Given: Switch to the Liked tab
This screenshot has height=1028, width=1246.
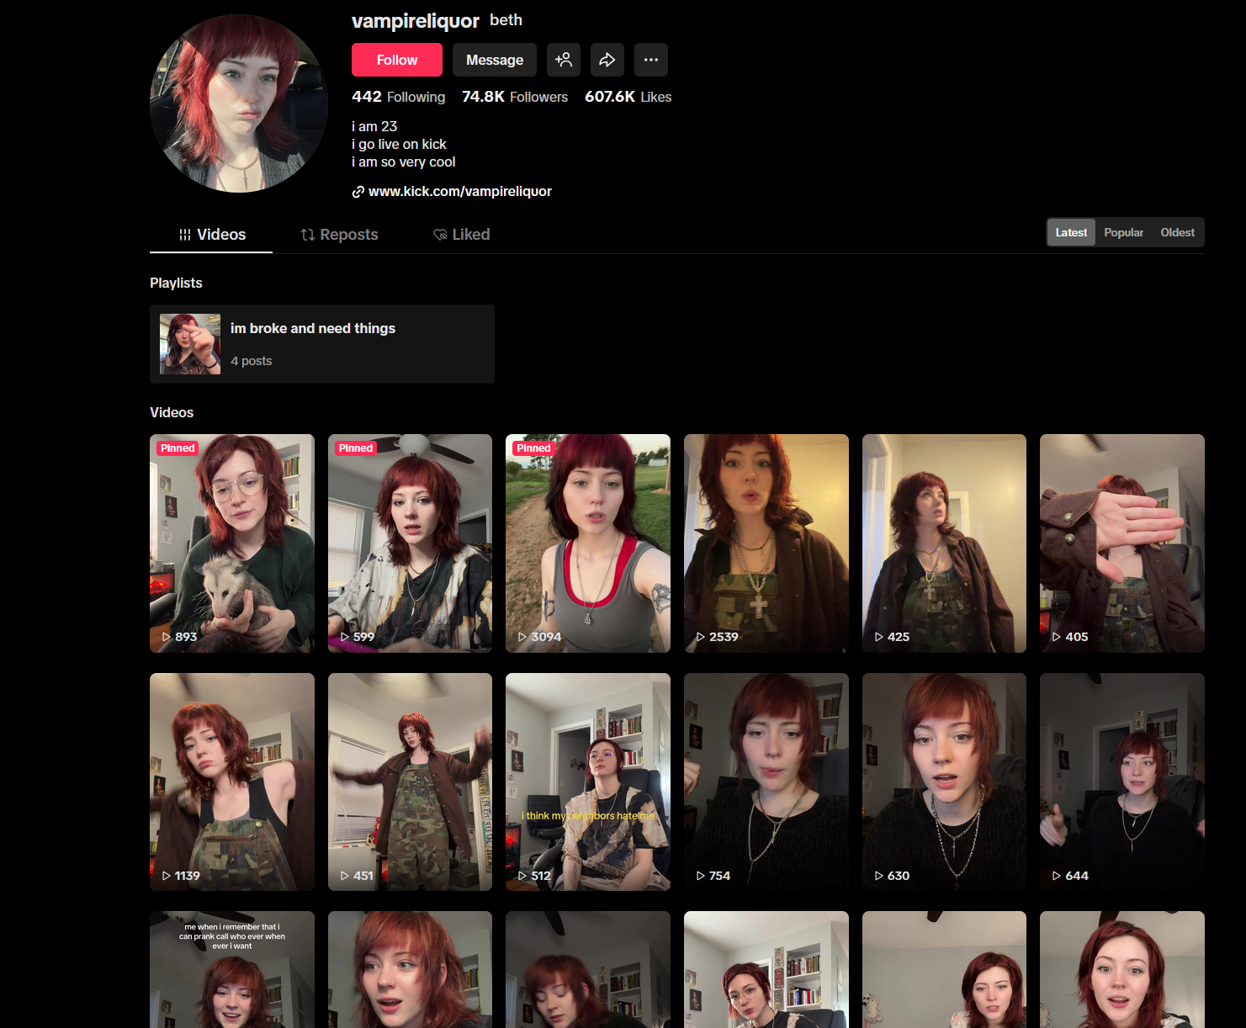Looking at the screenshot, I should point(461,235).
